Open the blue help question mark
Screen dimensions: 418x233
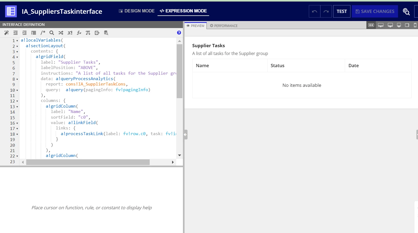click(x=179, y=33)
